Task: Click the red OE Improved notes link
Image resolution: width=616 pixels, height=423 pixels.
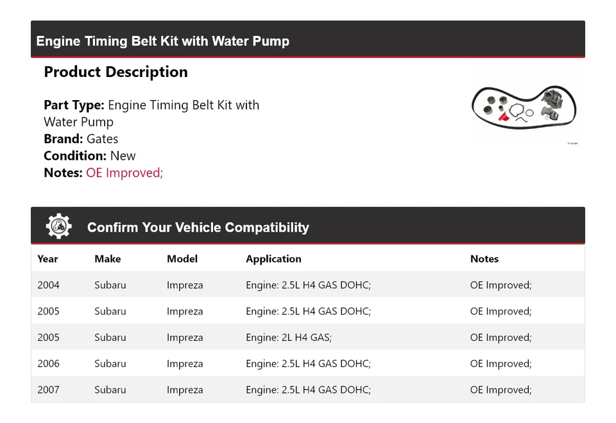Action: click(124, 173)
